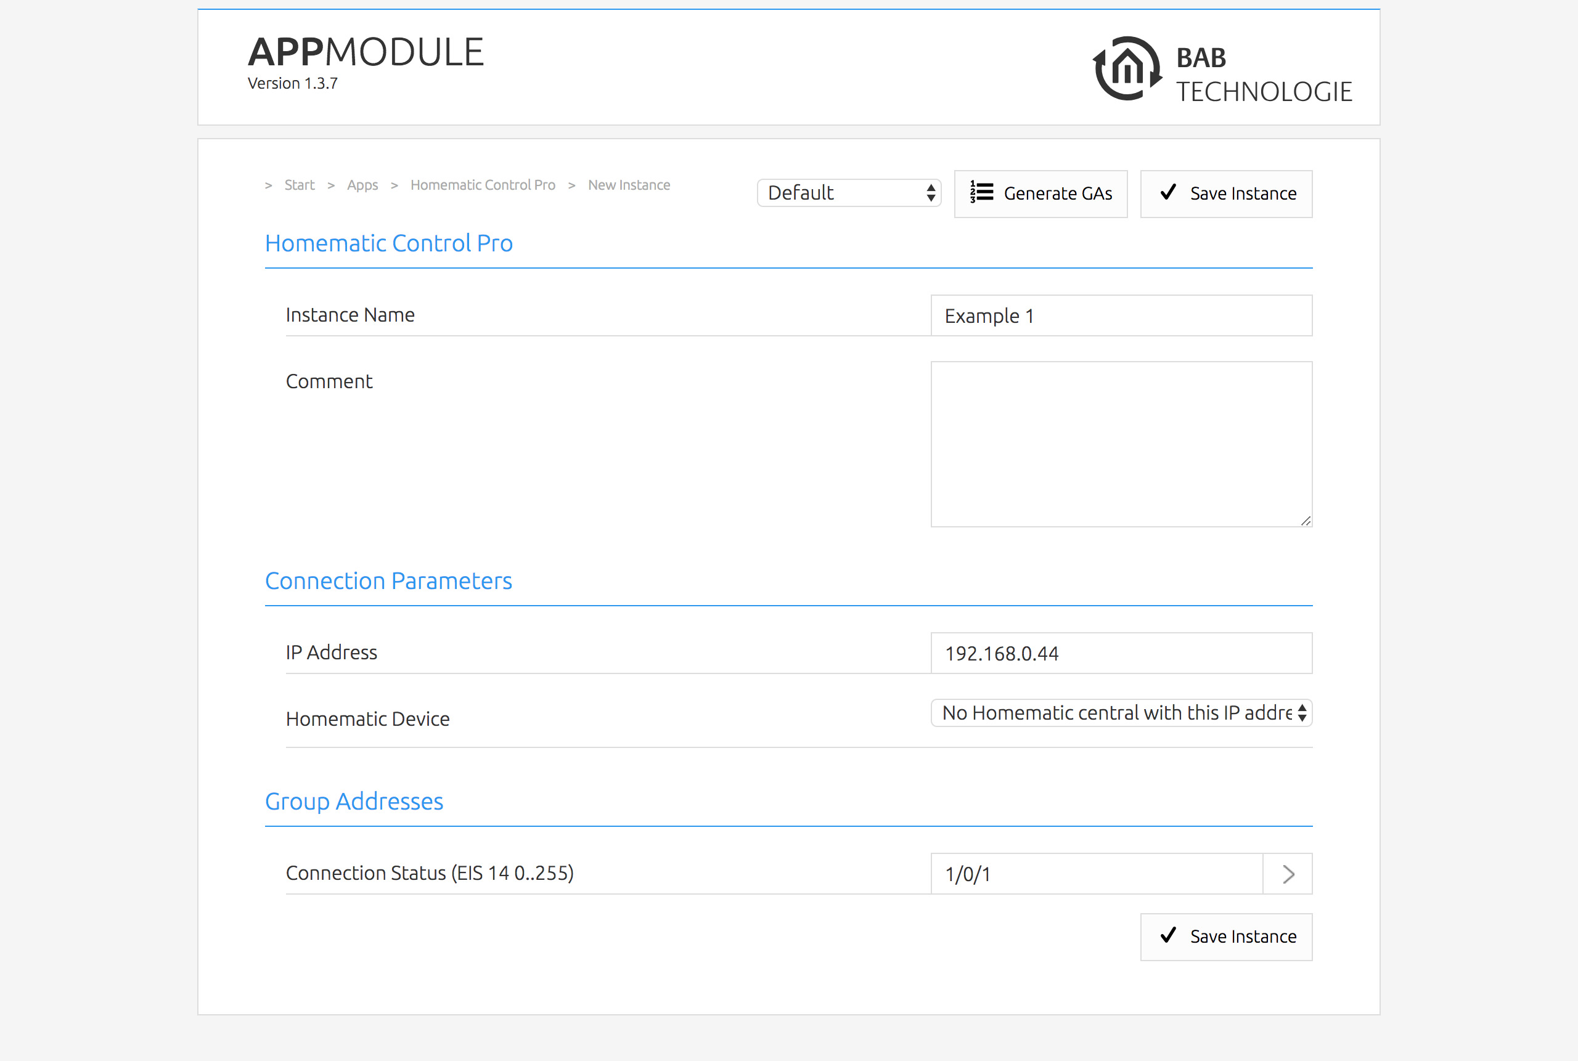This screenshot has height=1061, width=1578.
Task: Open Homematic Control Pro breadcrumb link
Action: click(x=483, y=185)
